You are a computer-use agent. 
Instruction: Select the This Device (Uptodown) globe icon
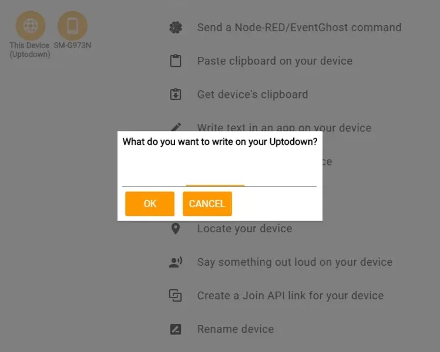[31, 25]
